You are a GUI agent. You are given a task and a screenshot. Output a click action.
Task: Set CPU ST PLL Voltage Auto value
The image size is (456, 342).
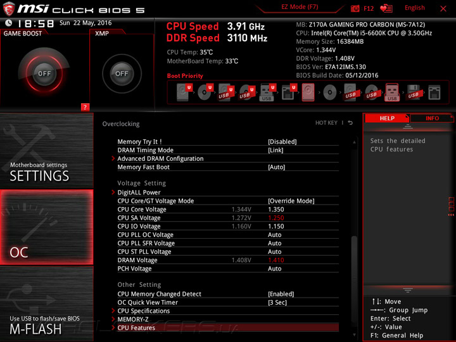pyautogui.click(x=274, y=251)
